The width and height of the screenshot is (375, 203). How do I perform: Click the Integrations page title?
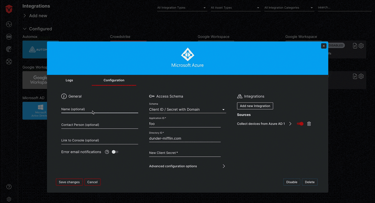pyautogui.click(x=36, y=6)
